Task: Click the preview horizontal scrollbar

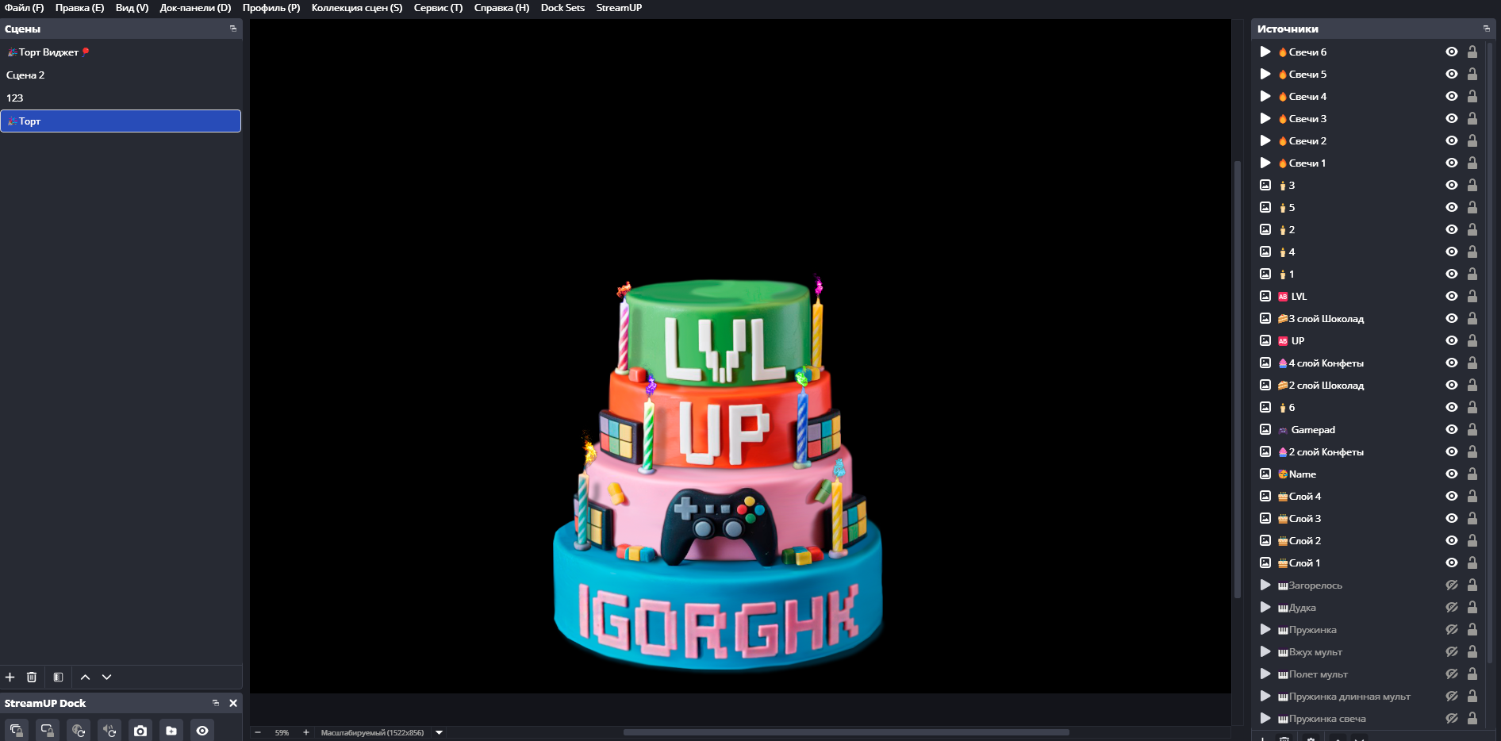Action: click(x=846, y=732)
